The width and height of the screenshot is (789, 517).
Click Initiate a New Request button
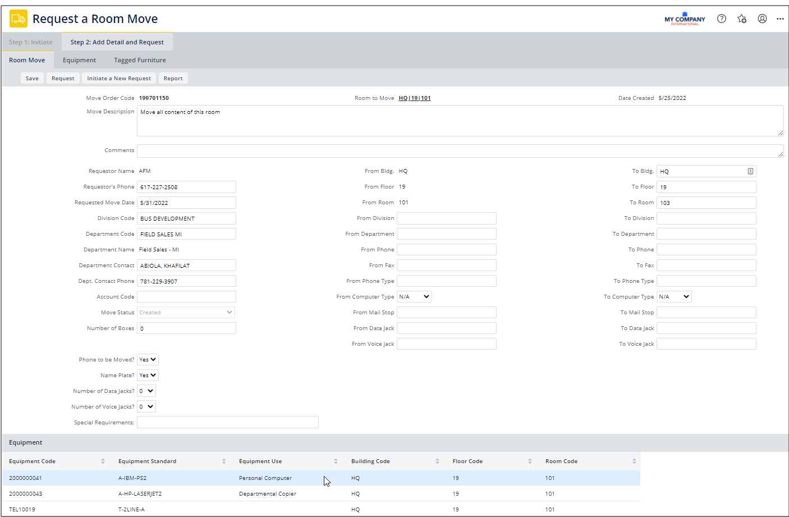[x=119, y=79]
